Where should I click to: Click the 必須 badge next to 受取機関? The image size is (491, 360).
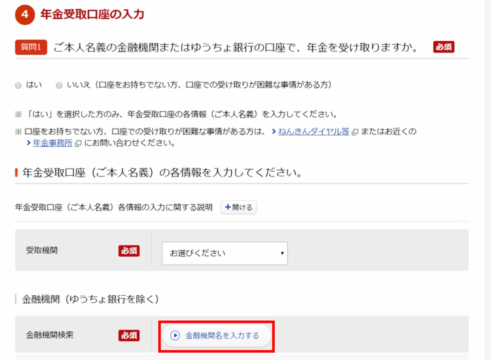point(129,251)
